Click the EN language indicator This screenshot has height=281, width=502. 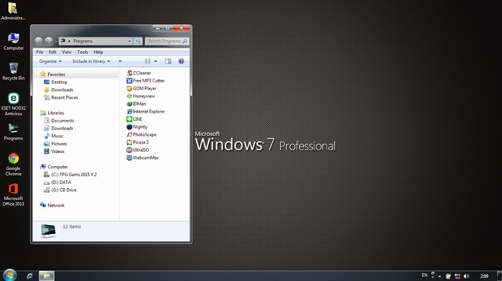point(425,275)
